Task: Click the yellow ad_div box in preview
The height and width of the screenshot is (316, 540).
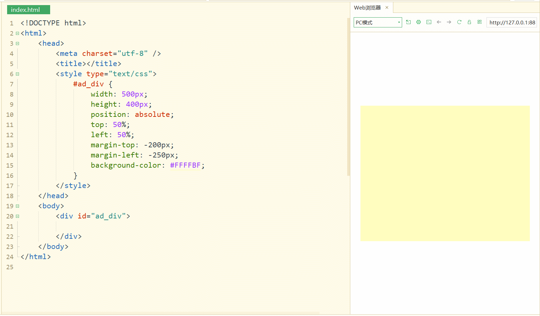Action: point(445,173)
